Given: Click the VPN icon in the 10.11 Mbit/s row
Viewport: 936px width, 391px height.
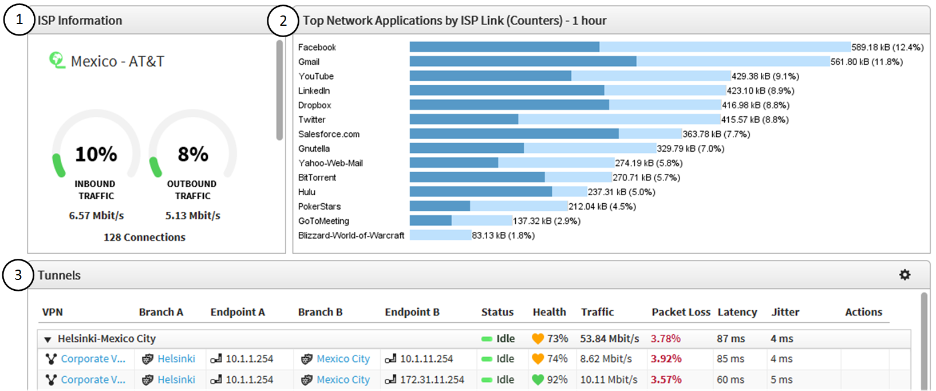Looking at the screenshot, I should (x=51, y=380).
